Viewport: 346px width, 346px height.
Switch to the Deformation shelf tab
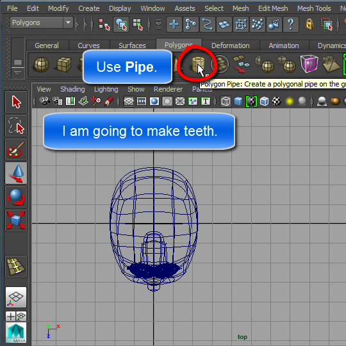[231, 45]
